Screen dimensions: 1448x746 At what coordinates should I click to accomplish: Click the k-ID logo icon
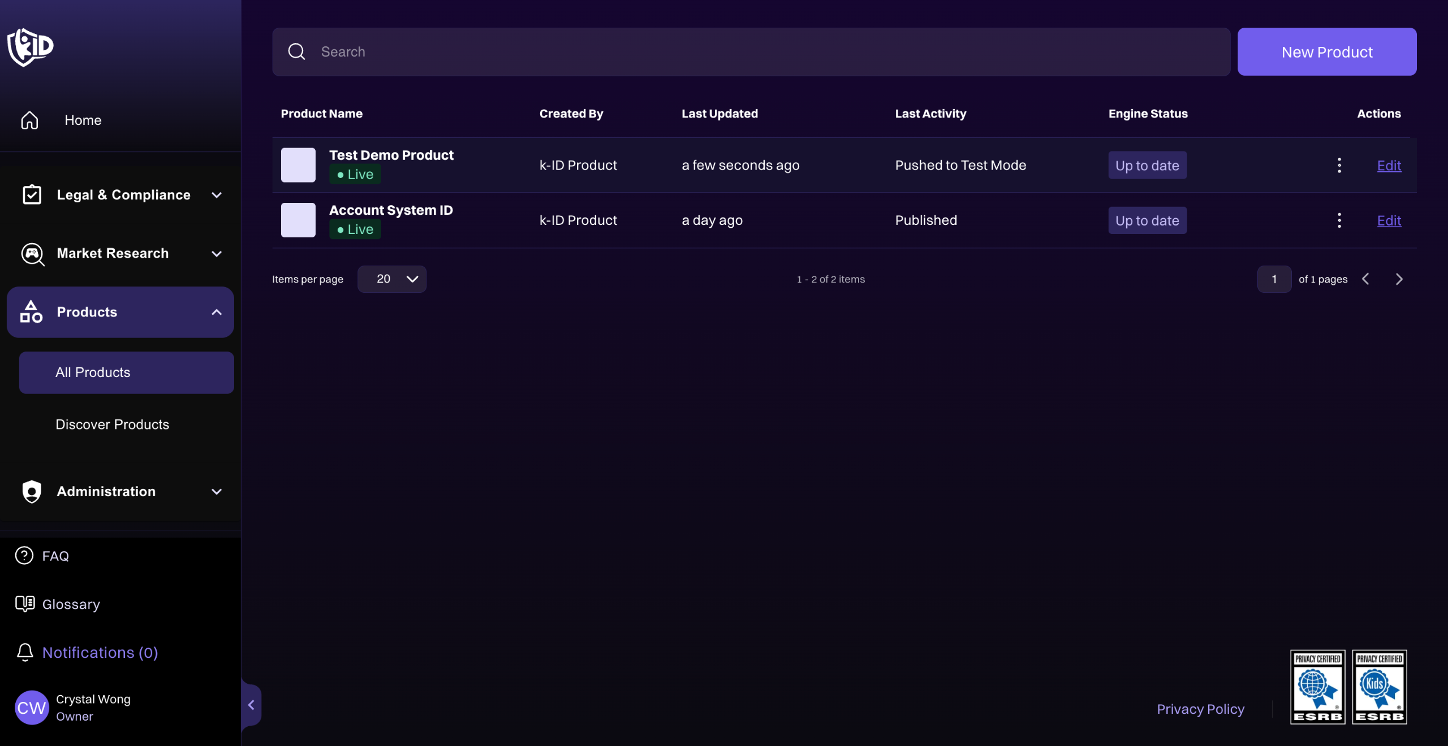click(31, 47)
